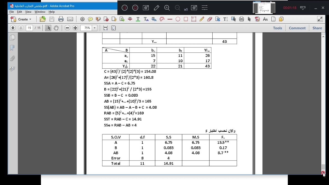Click the recording preview thumbnail
Viewport: 329px width, 185px height.
pos(264,7)
